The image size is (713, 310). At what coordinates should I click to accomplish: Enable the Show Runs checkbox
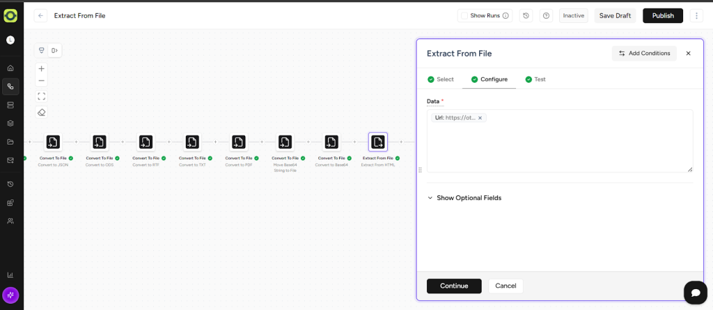[464, 16]
